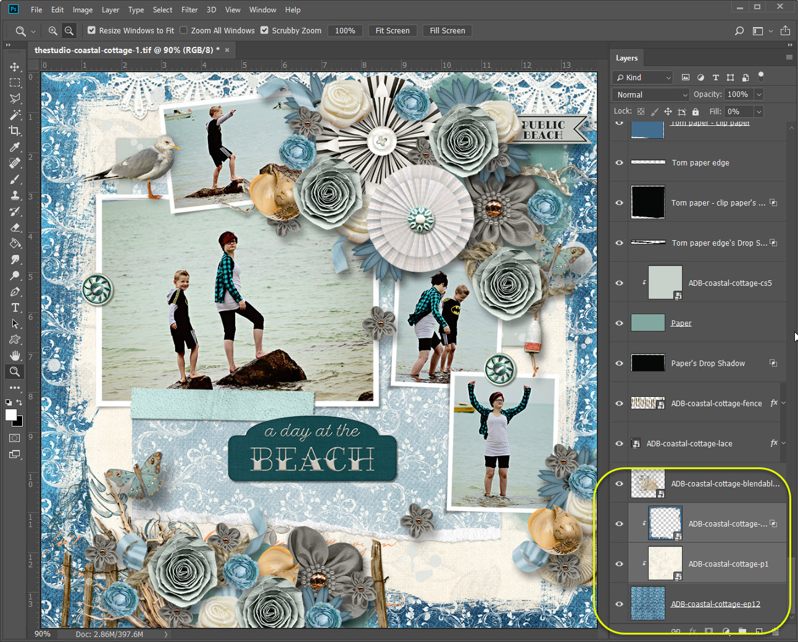The image size is (798, 642).
Task: Select the Healing Brush tool
Action: click(15, 163)
